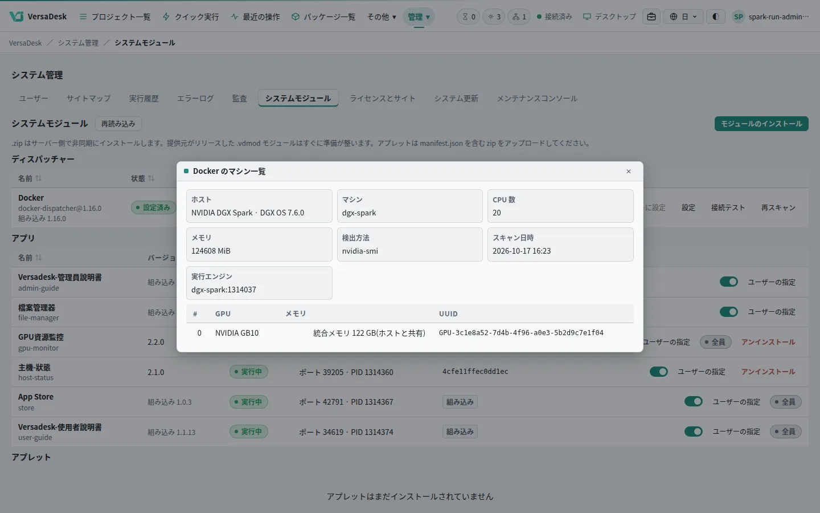Toggle dark mode contrast icon
This screenshot has height=513, width=820.
715,17
